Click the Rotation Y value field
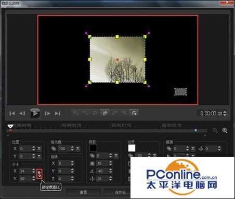Viewport: 235px width, 199px height. pos(64,171)
